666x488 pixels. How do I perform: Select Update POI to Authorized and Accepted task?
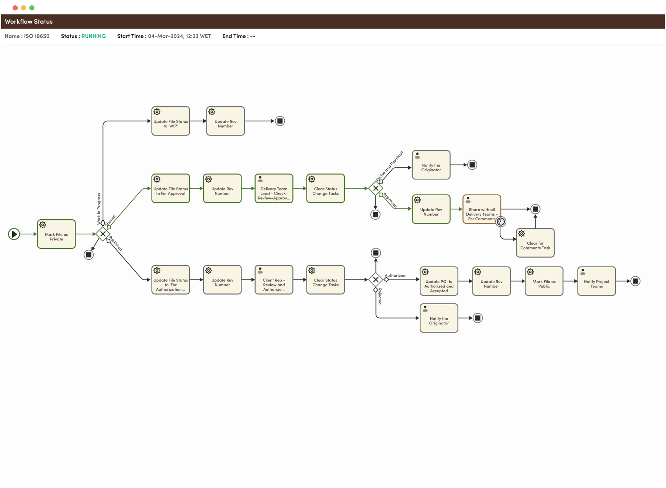pos(439,282)
